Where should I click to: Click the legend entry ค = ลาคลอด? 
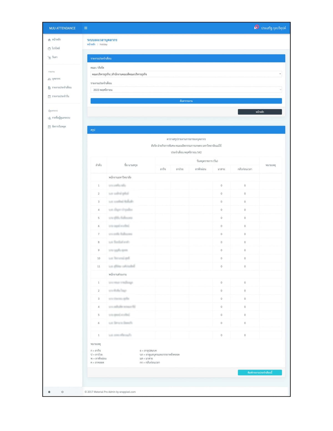[97, 362]
